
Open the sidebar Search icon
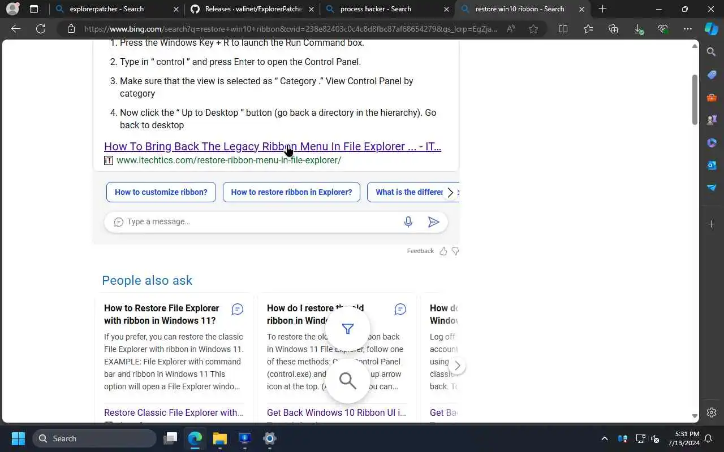pos(712,52)
